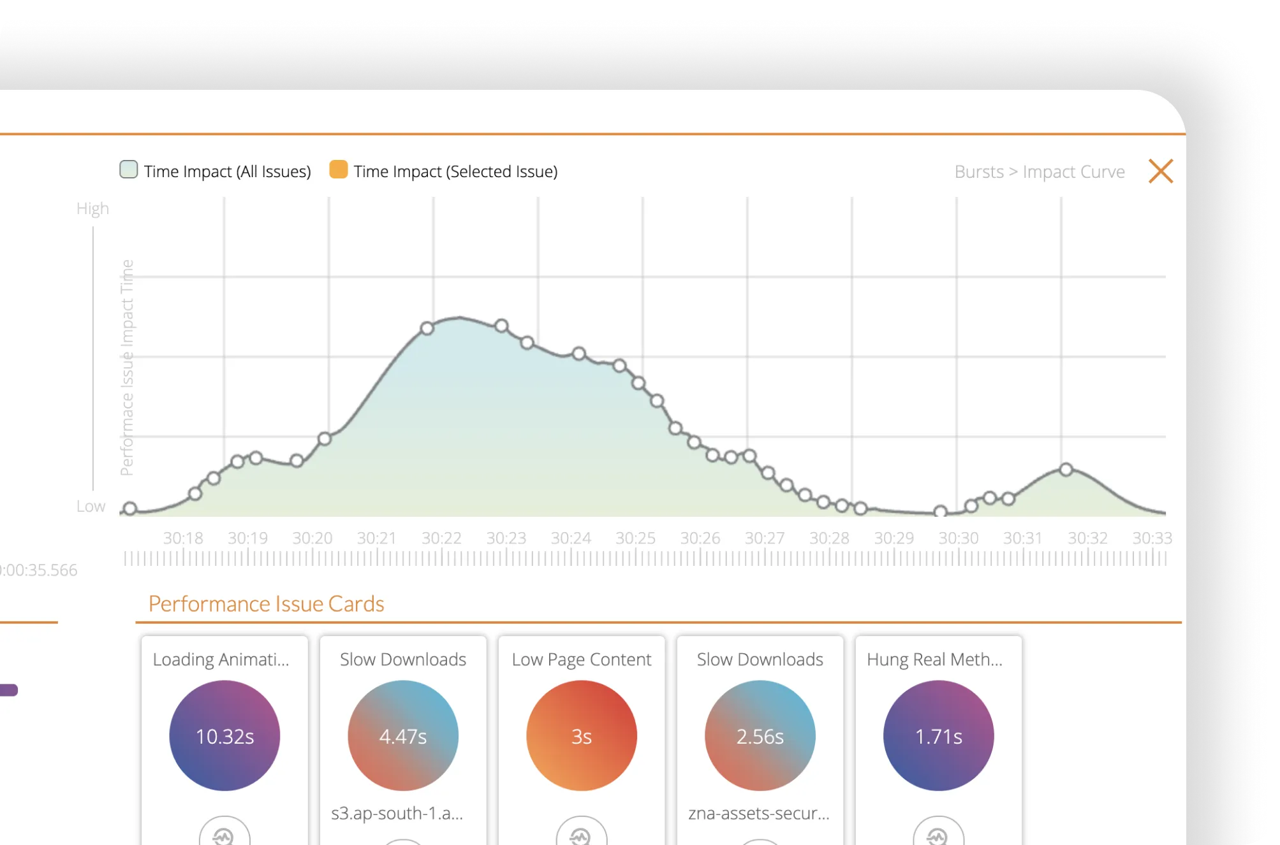Open the zna-assets-secur Slow Downloads card

(759, 813)
